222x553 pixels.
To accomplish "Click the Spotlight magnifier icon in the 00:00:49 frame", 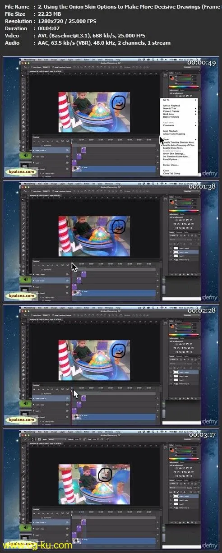I will pos(197,59).
